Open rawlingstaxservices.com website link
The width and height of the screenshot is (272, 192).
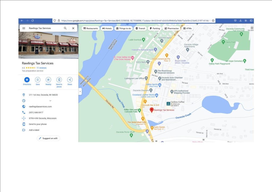tap(40, 107)
